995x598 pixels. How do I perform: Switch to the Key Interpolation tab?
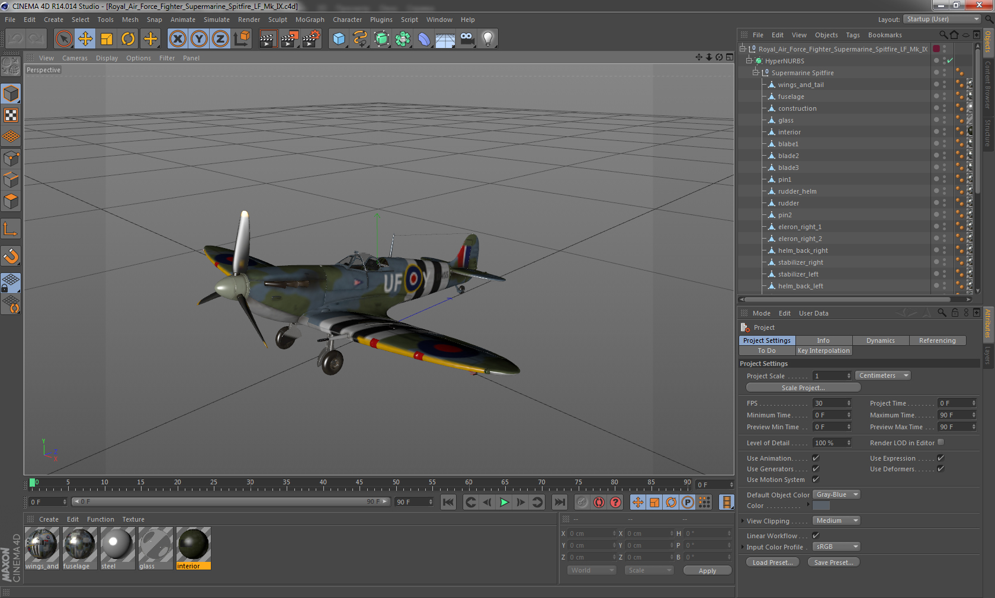(824, 351)
